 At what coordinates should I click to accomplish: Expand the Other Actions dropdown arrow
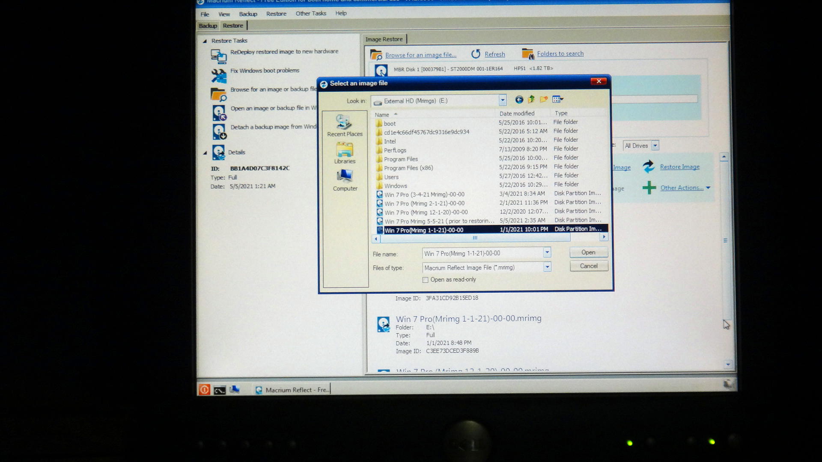708,188
